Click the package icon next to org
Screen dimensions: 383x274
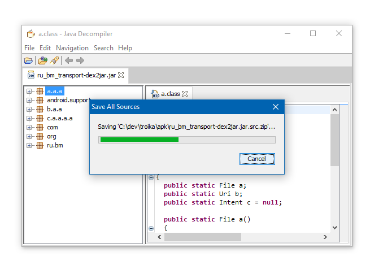point(40,136)
